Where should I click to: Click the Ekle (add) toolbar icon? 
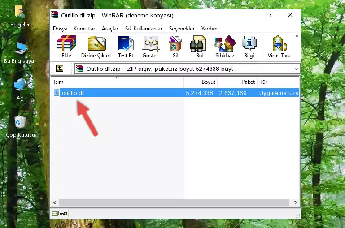pyautogui.click(x=66, y=47)
